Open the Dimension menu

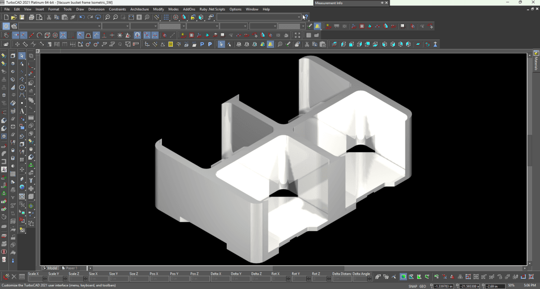[97, 9]
